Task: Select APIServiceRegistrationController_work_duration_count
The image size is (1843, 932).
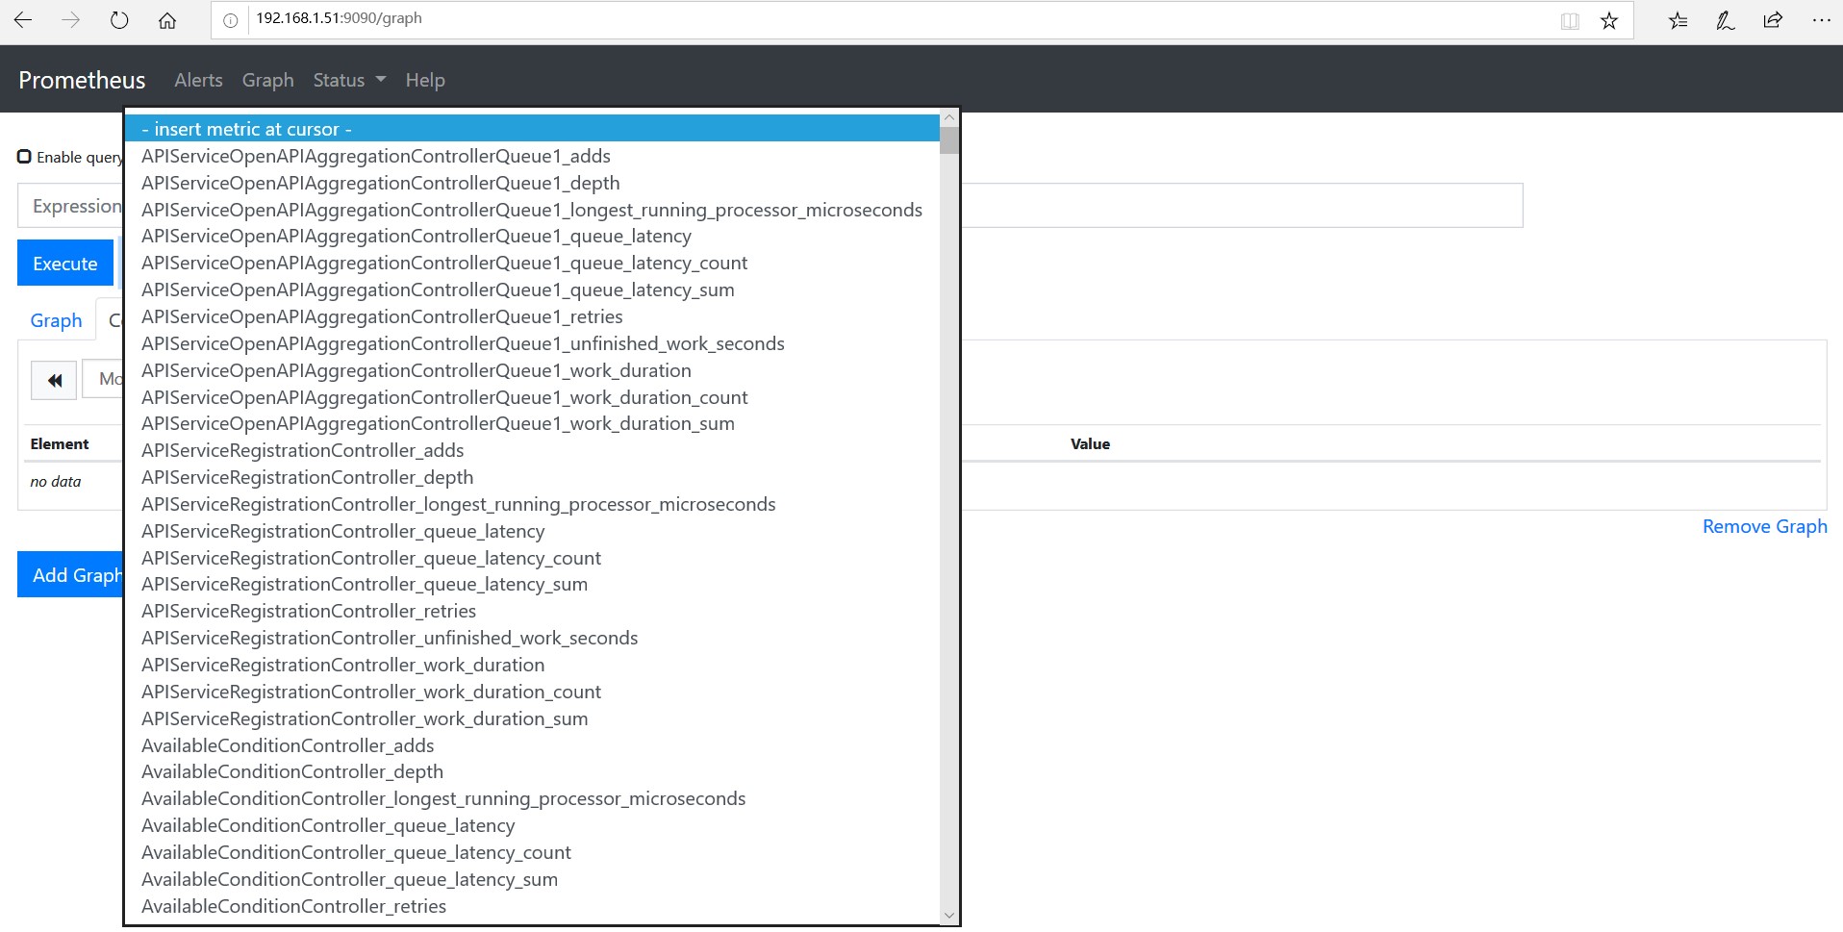Action: tap(532, 692)
